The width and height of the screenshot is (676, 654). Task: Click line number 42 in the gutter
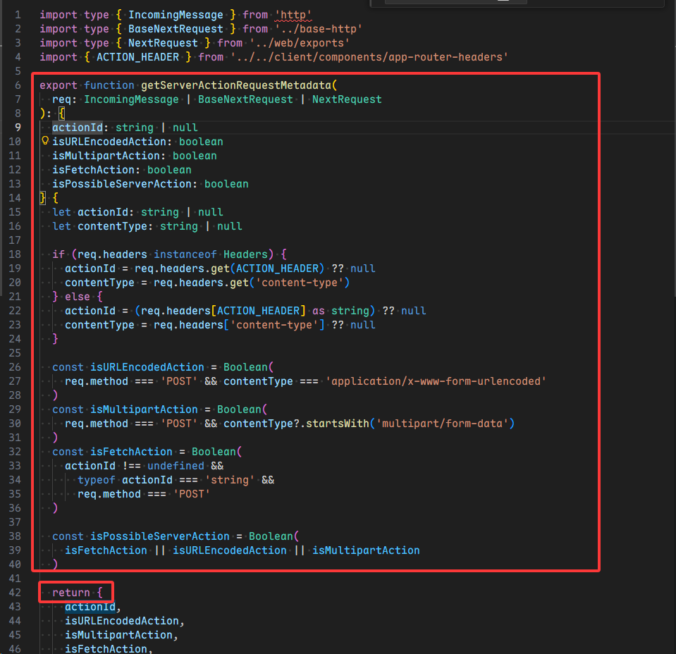(x=16, y=593)
